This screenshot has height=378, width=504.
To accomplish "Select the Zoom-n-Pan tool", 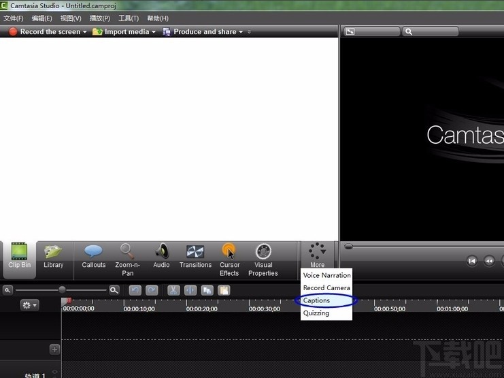I will point(127,260).
